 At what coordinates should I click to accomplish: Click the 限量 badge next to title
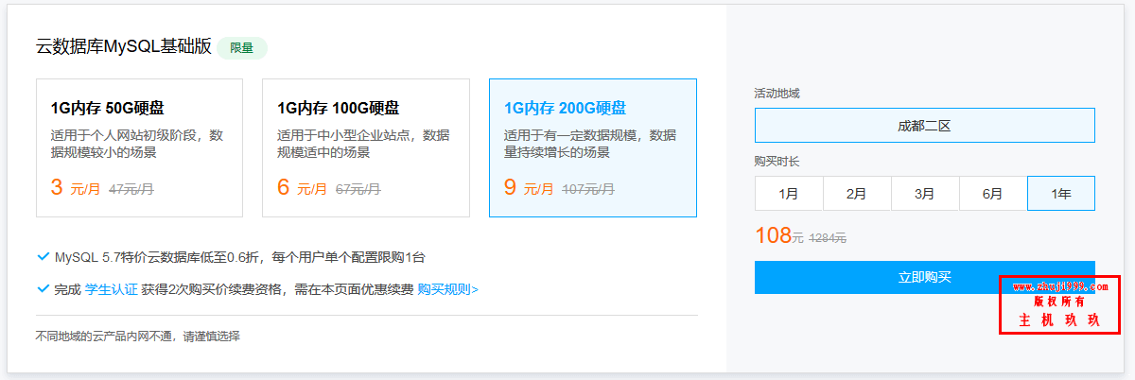click(x=242, y=48)
